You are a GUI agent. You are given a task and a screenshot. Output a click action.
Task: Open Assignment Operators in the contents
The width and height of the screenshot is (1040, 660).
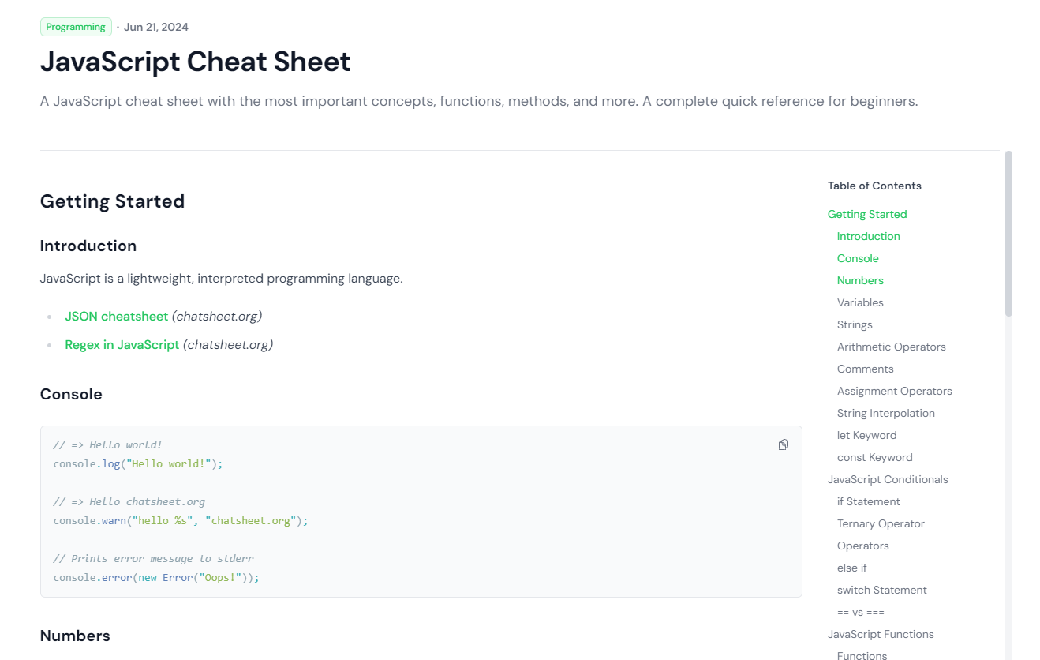(x=894, y=391)
